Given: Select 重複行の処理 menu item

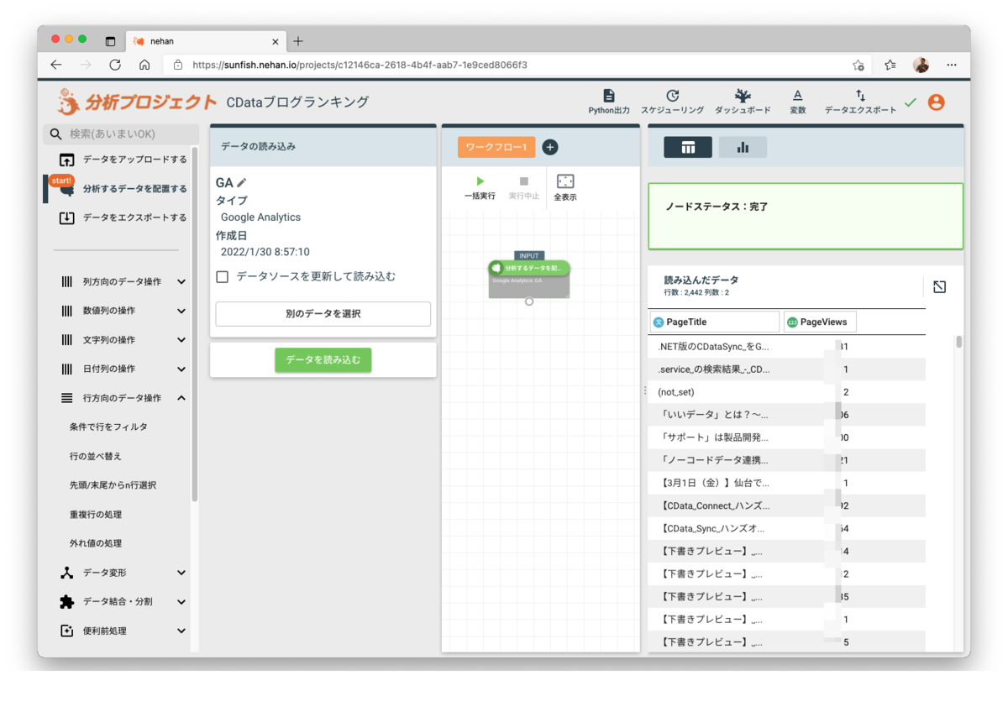Looking at the screenshot, I should 96,514.
